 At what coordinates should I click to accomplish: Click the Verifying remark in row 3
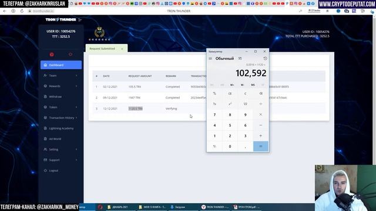point(171,108)
